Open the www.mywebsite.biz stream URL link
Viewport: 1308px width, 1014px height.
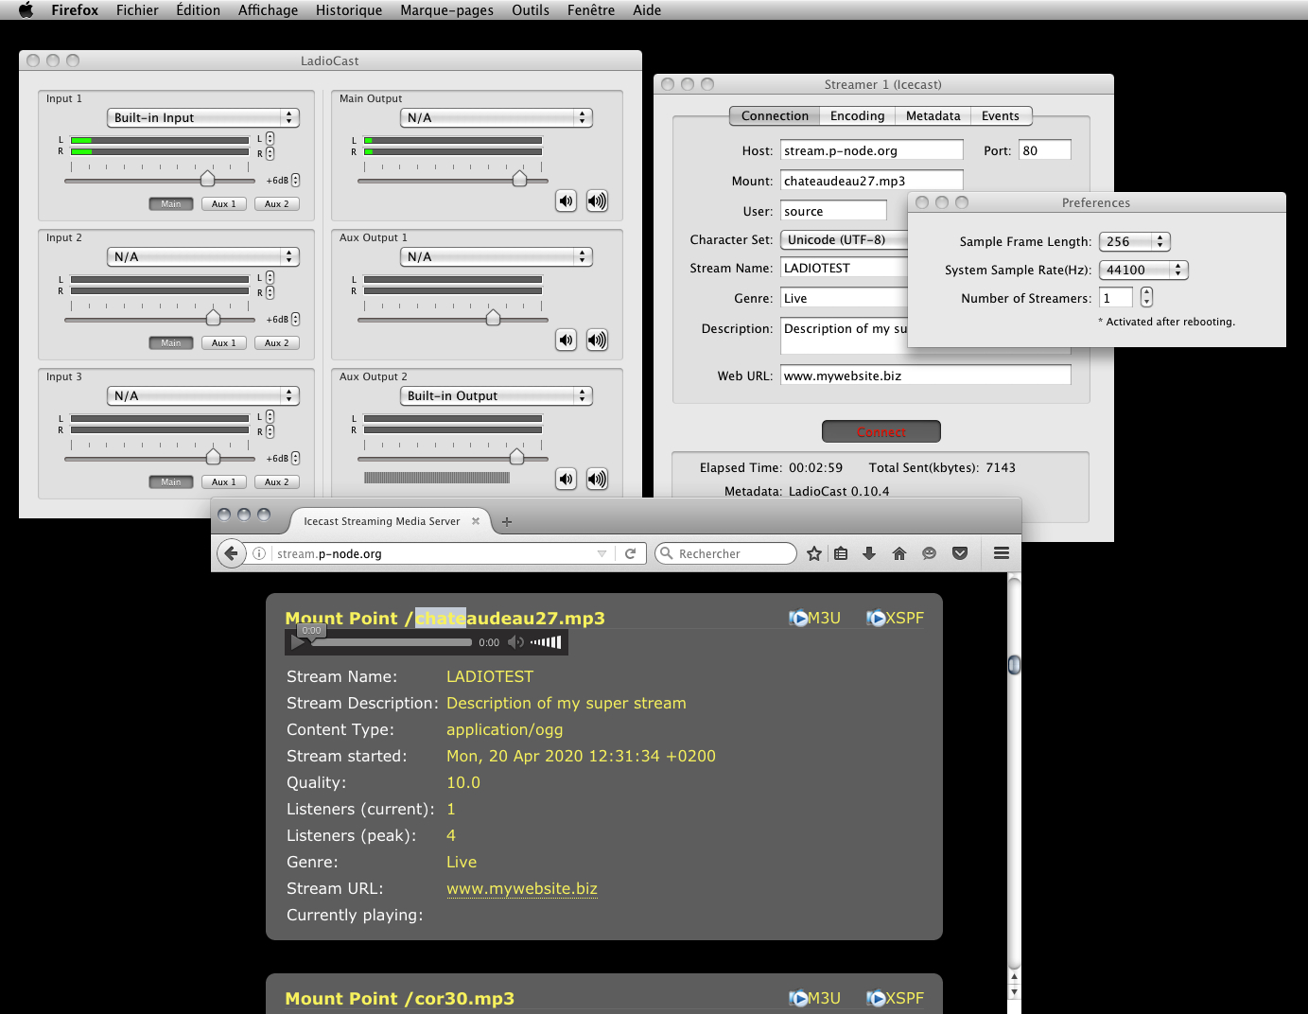[522, 888]
